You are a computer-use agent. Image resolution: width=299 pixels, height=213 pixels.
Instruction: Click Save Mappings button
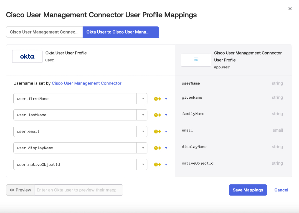pos(248,190)
